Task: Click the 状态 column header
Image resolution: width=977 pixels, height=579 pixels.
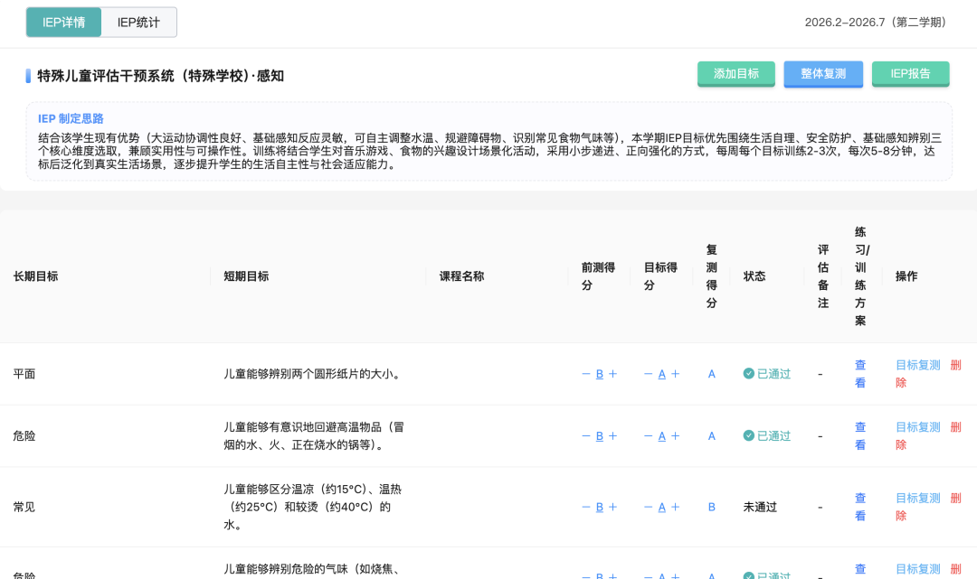Action: [754, 276]
